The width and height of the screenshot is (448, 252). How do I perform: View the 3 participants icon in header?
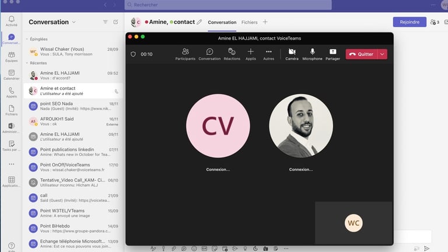(x=435, y=22)
